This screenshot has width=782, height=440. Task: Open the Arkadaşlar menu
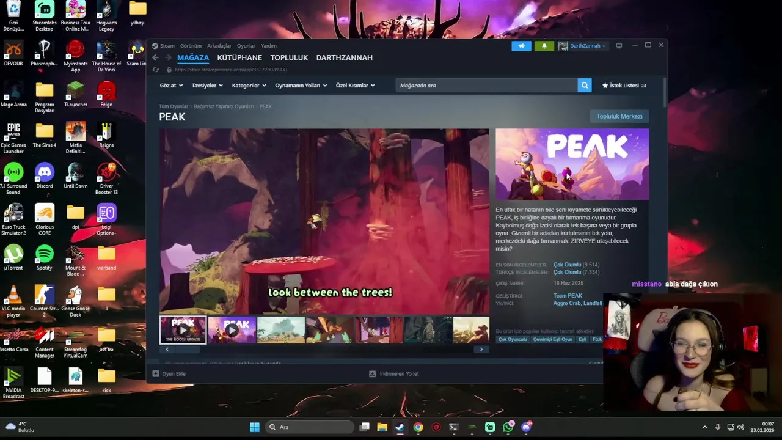click(x=219, y=46)
